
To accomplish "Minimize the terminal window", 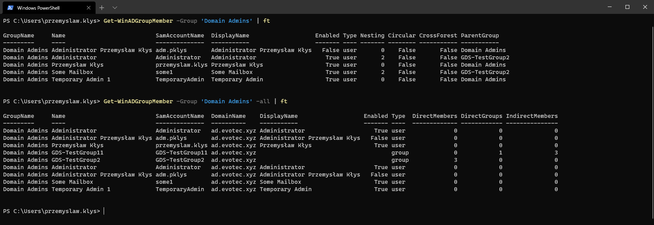I will point(610,7).
